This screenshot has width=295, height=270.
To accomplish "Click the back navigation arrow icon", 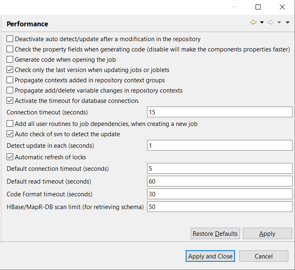I will tap(254, 23).
